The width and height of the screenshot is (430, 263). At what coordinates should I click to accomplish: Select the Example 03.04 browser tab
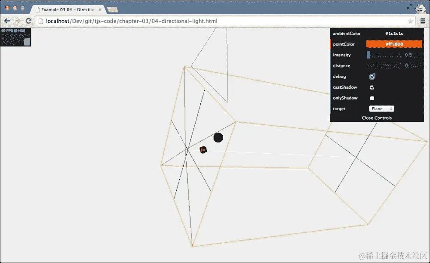[x=68, y=9]
